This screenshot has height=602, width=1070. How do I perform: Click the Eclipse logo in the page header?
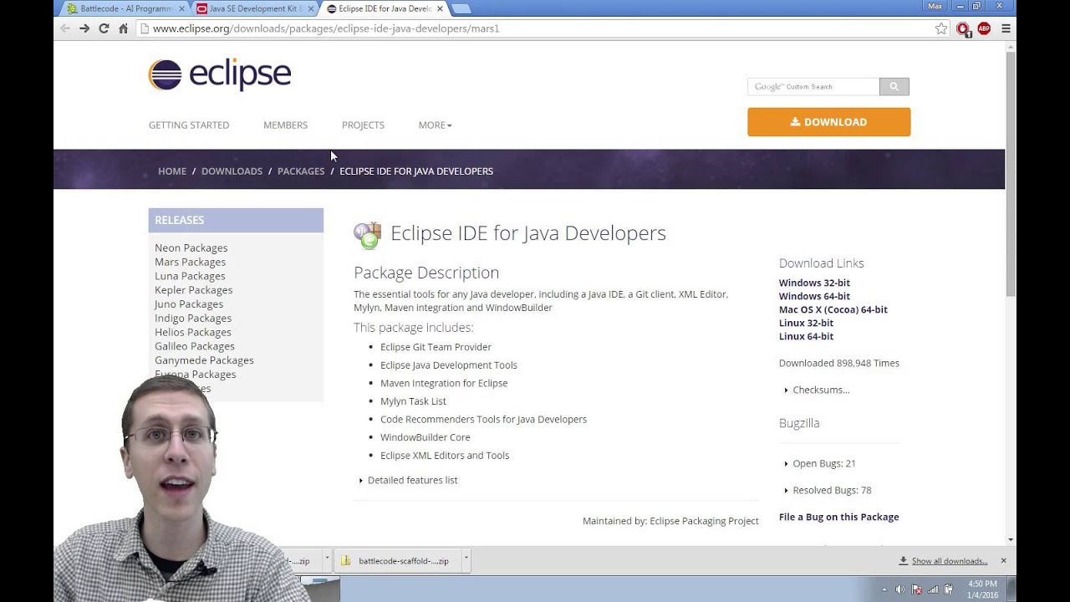tap(220, 74)
